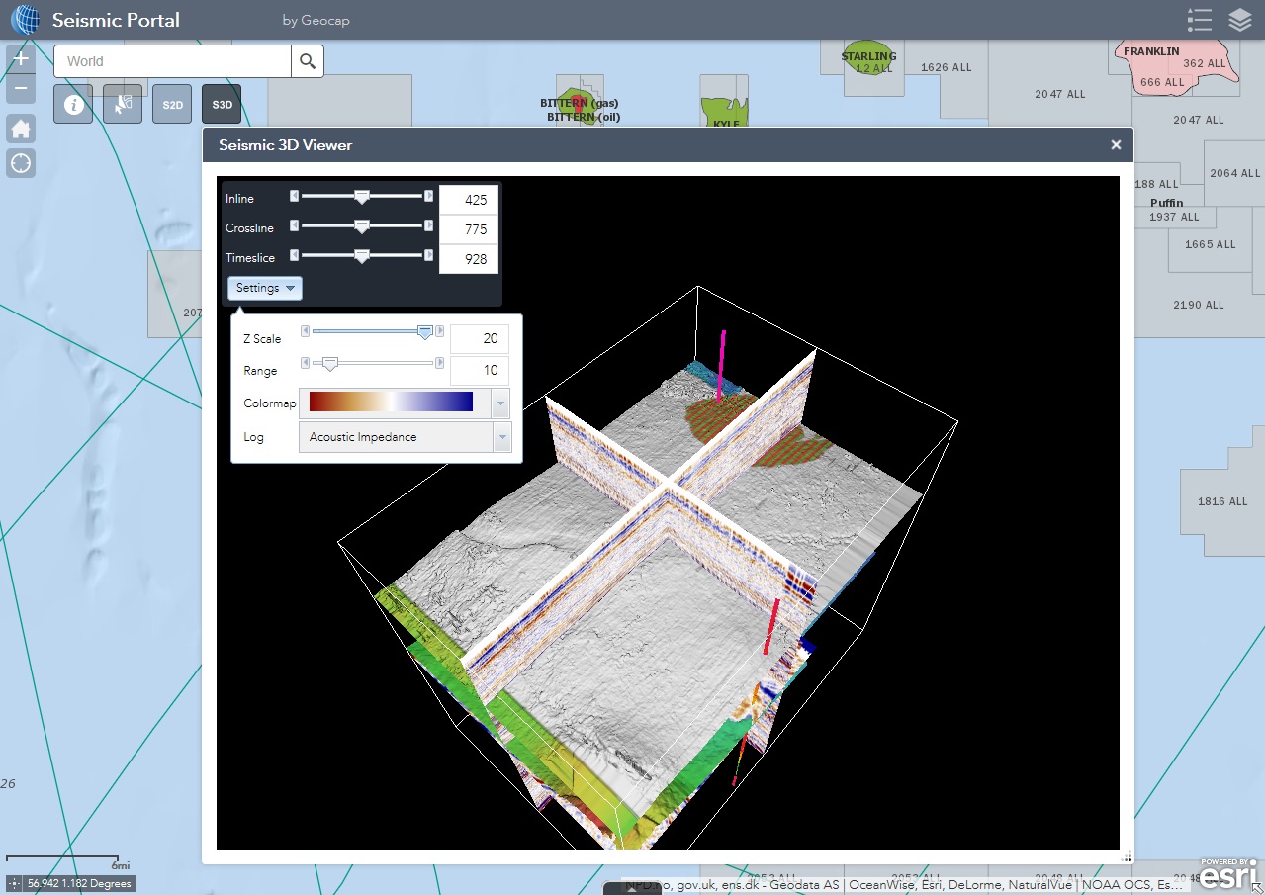The width and height of the screenshot is (1265, 895).
Task: Click the Range slider handle
Action: pos(330,365)
